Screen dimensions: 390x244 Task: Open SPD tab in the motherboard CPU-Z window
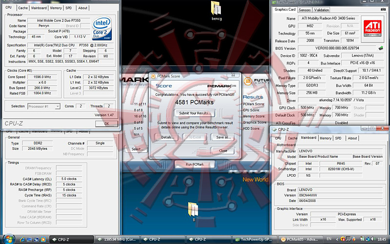[338, 138]
